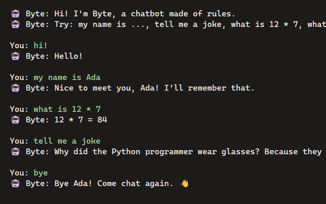Click the robot icon beside 'Nice to meet you'
Screen dimensions: 326x204
click(x=15, y=88)
